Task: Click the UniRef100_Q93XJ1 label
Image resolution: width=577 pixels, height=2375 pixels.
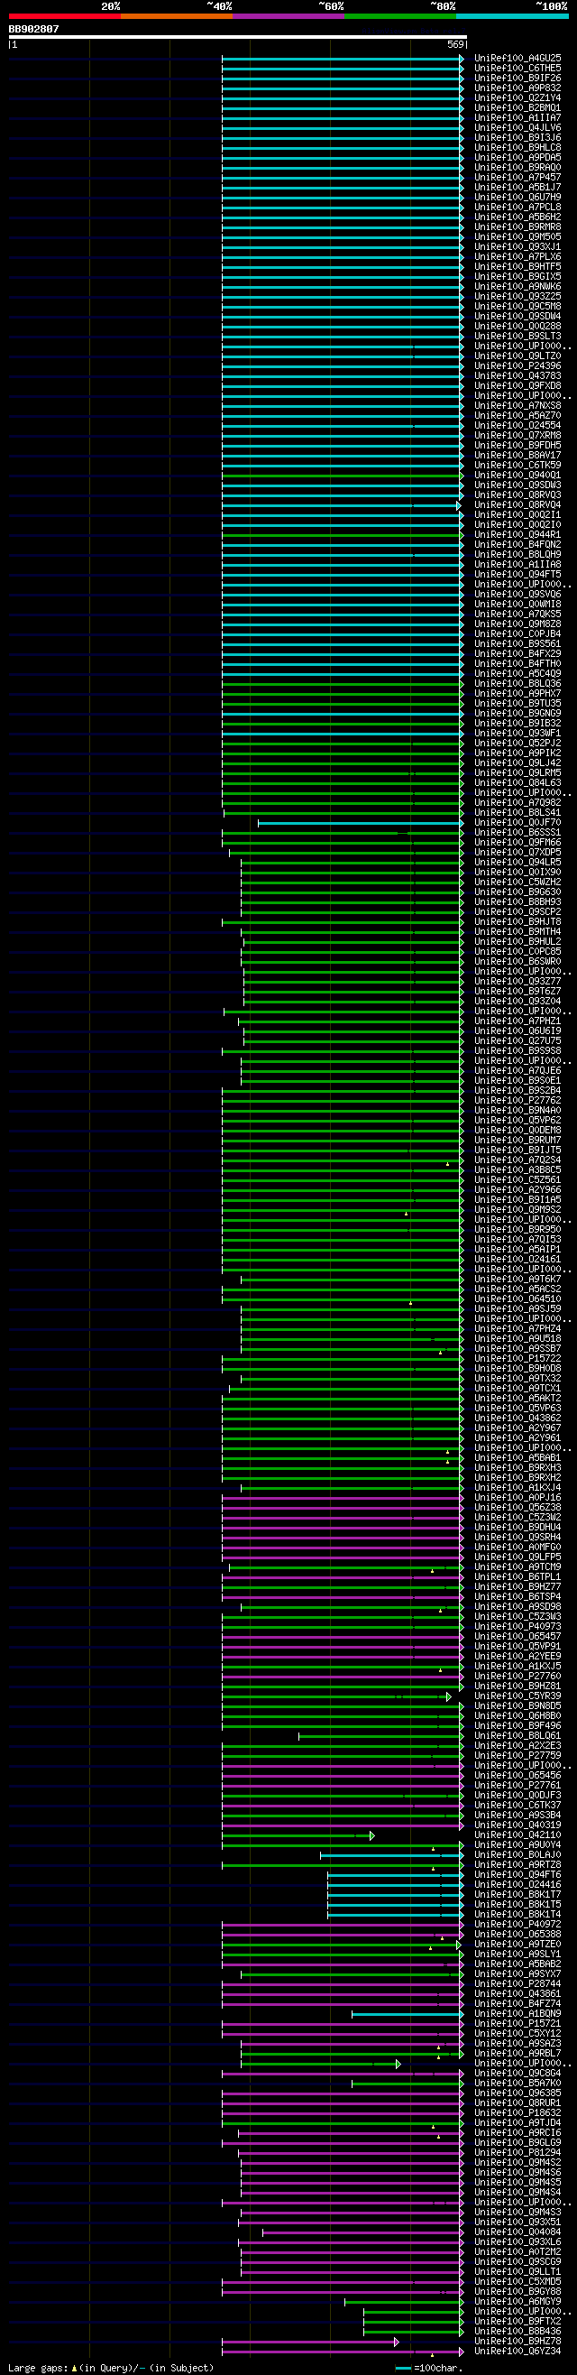Action: tap(517, 247)
